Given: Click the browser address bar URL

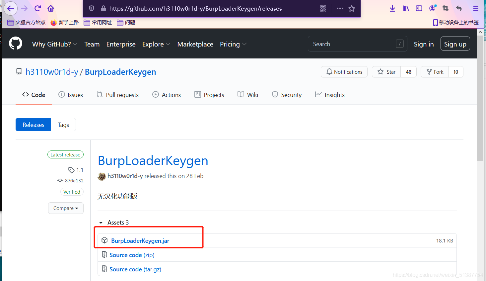Looking at the screenshot, I should [x=195, y=9].
